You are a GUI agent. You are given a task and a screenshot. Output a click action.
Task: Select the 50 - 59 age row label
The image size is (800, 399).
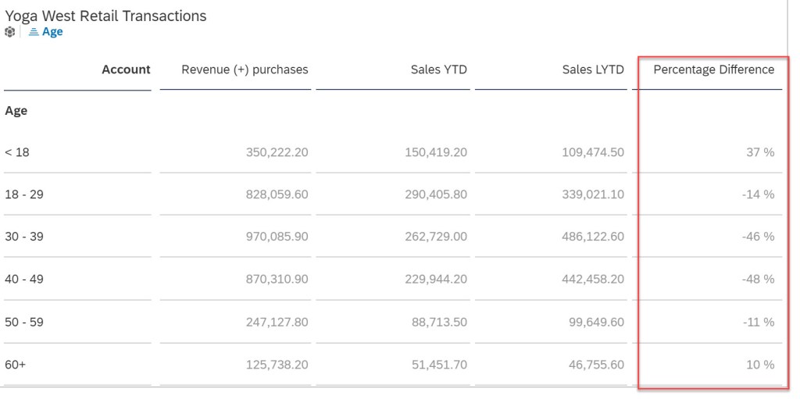point(24,322)
